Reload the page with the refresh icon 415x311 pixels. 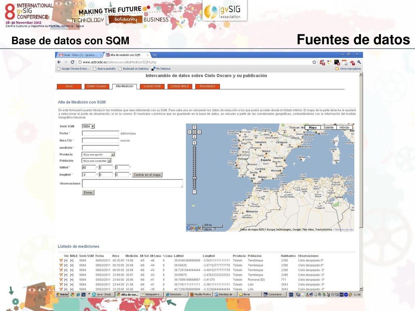click(72, 62)
